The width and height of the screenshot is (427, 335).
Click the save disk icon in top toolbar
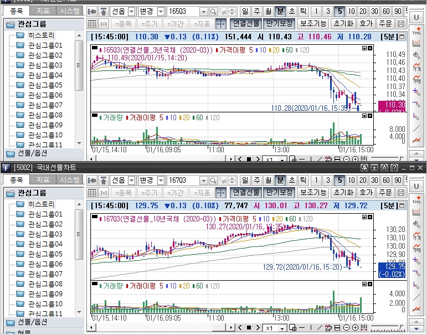point(401,24)
